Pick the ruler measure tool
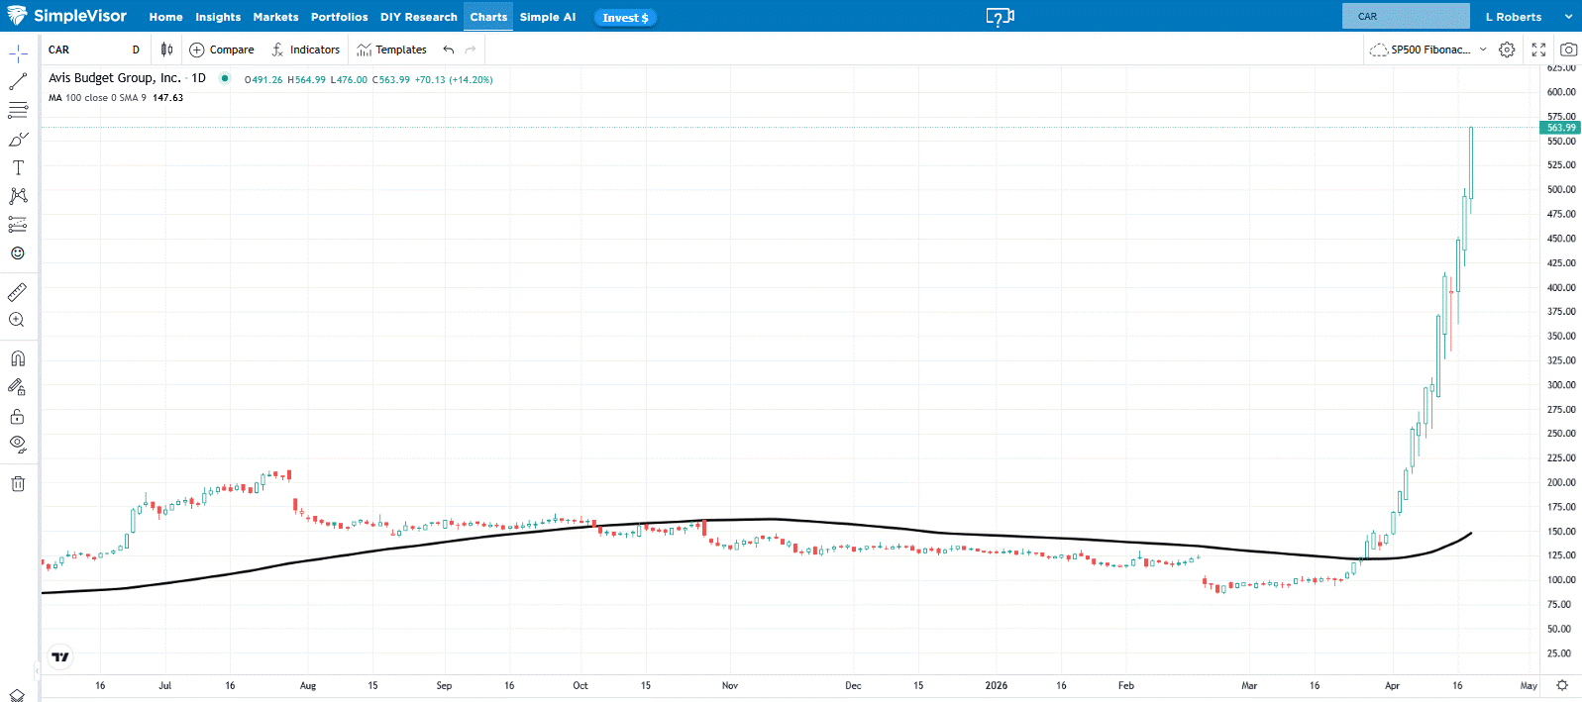Viewport: 1582px width, 702px height. [18, 292]
